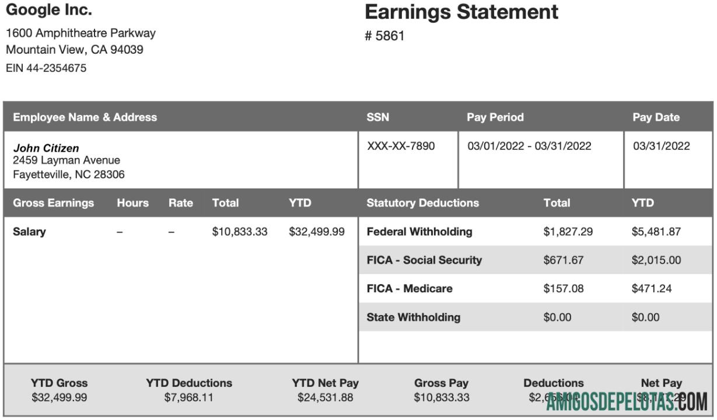Click the State Withholding row label
This screenshot has width=717, height=420.
[413, 317]
